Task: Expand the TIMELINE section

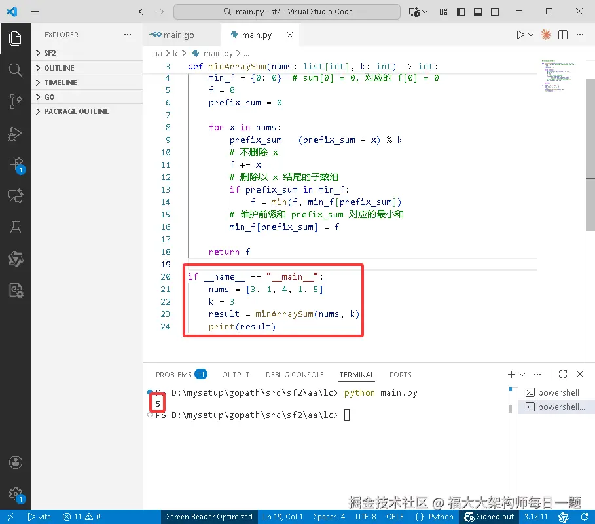Action: [87, 83]
